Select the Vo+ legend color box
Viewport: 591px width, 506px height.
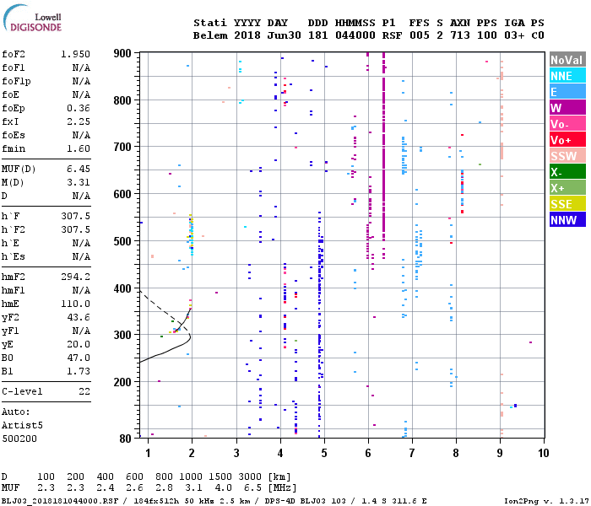coord(567,140)
